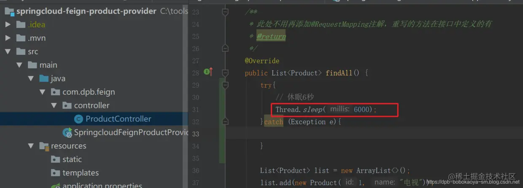Collapse the resources folder

pos(31,146)
